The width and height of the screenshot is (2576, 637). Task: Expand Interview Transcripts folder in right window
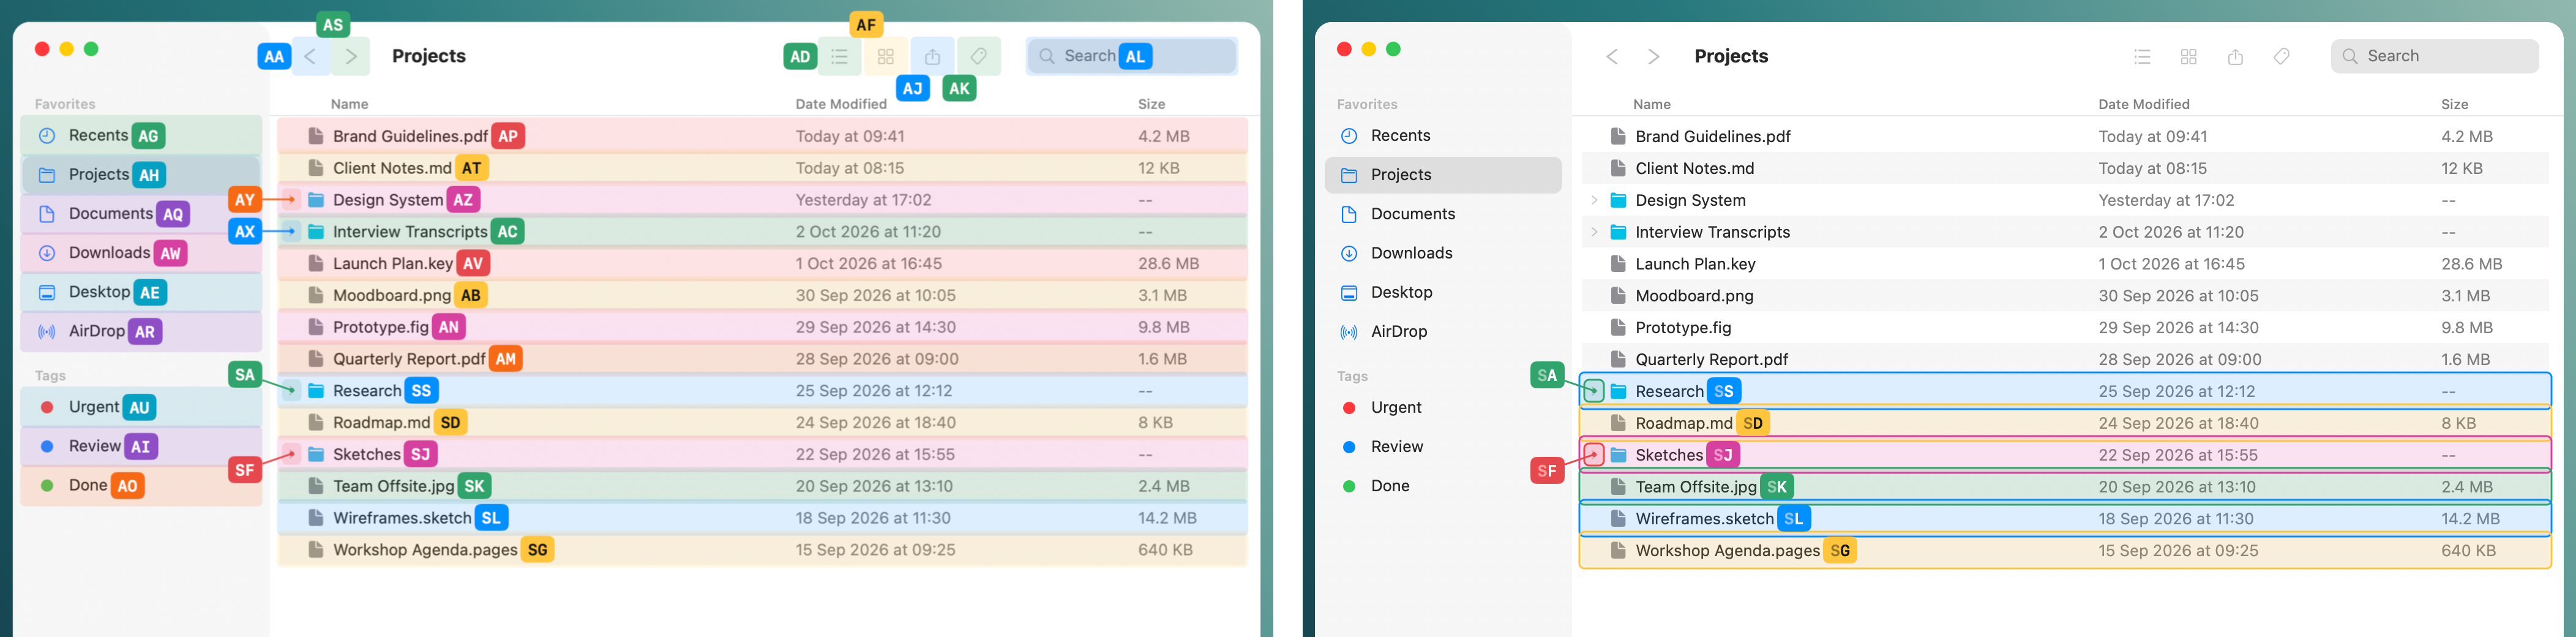[1594, 232]
